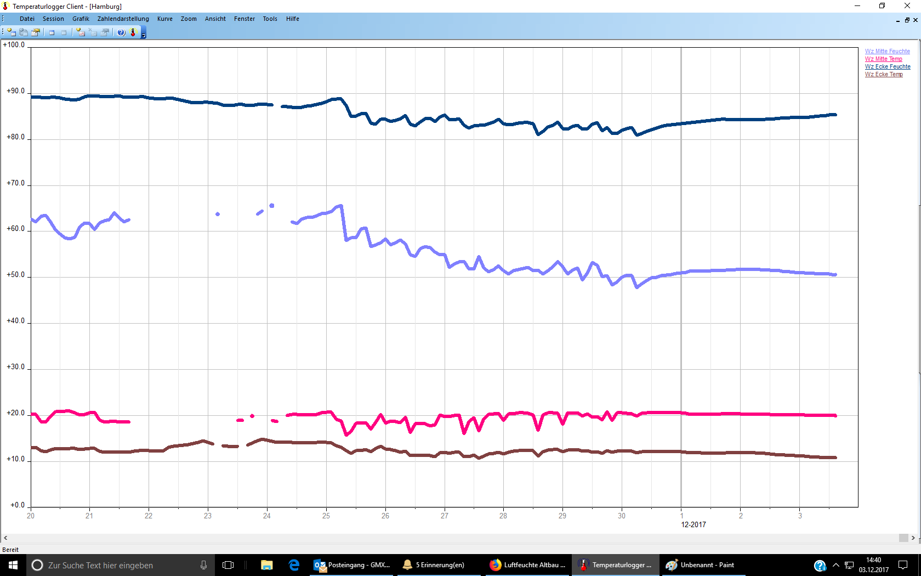
Task: Click the Wz Ecke Temp legend link
Action: tap(884, 74)
